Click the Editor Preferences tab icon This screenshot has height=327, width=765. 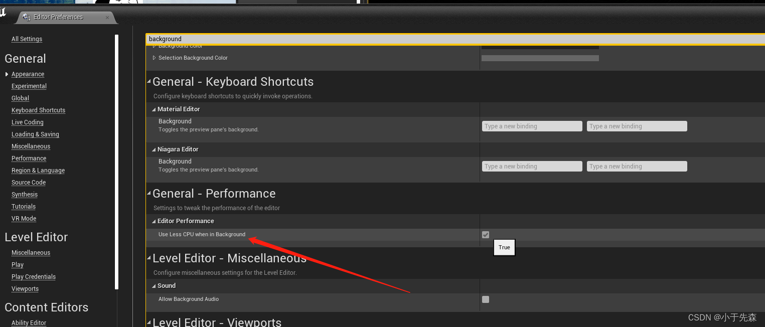pyautogui.click(x=27, y=17)
